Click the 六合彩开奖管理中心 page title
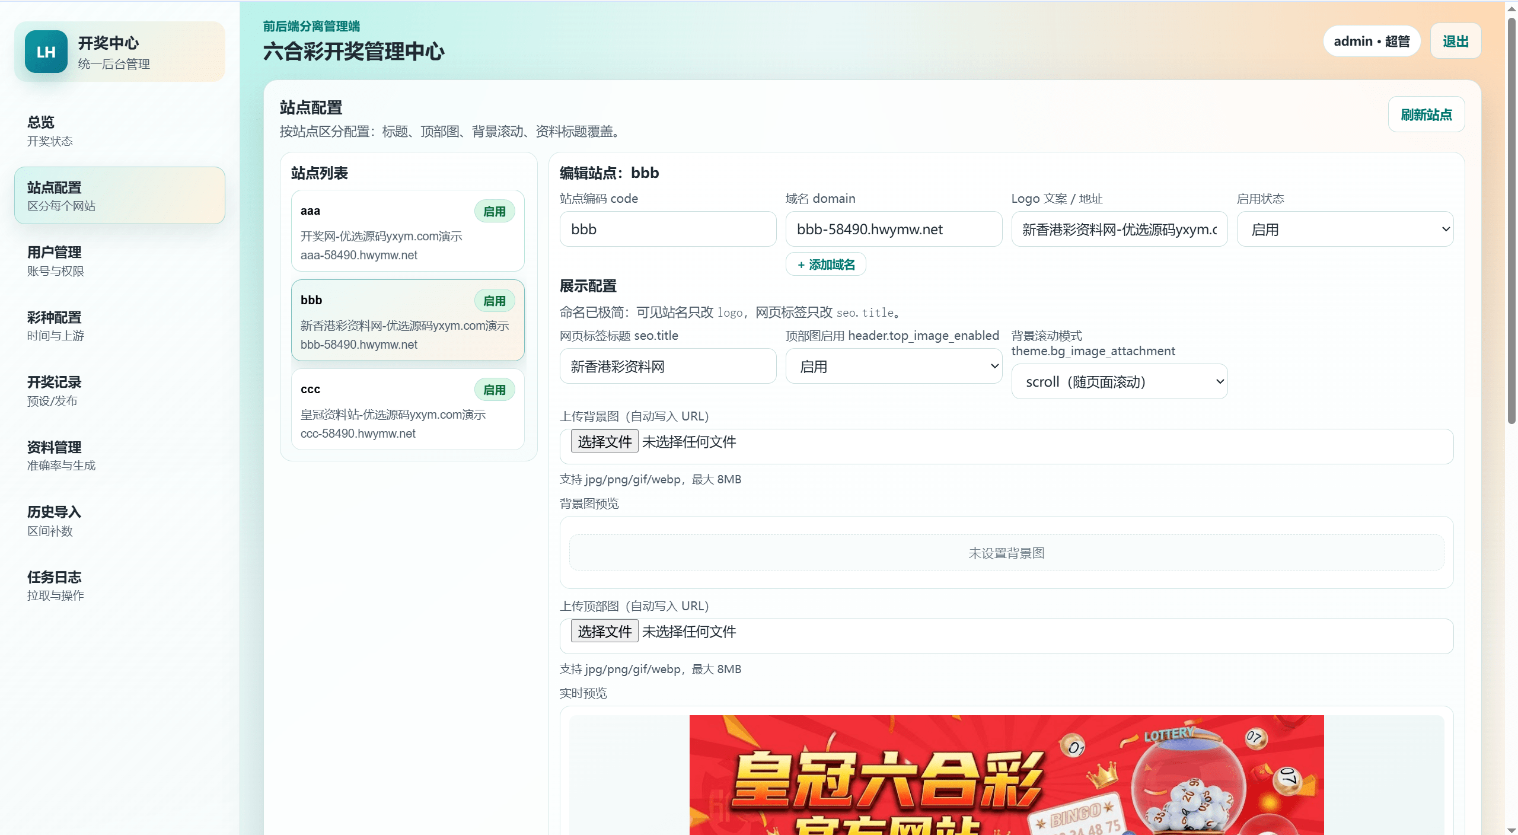Image resolution: width=1518 pixels, height=835 pixels. 354,52
